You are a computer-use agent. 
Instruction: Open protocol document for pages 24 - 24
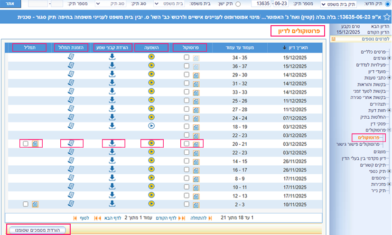tap(196, 119)
